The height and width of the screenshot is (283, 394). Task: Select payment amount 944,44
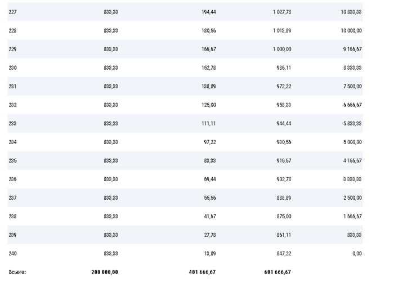(x=284, y=123)
